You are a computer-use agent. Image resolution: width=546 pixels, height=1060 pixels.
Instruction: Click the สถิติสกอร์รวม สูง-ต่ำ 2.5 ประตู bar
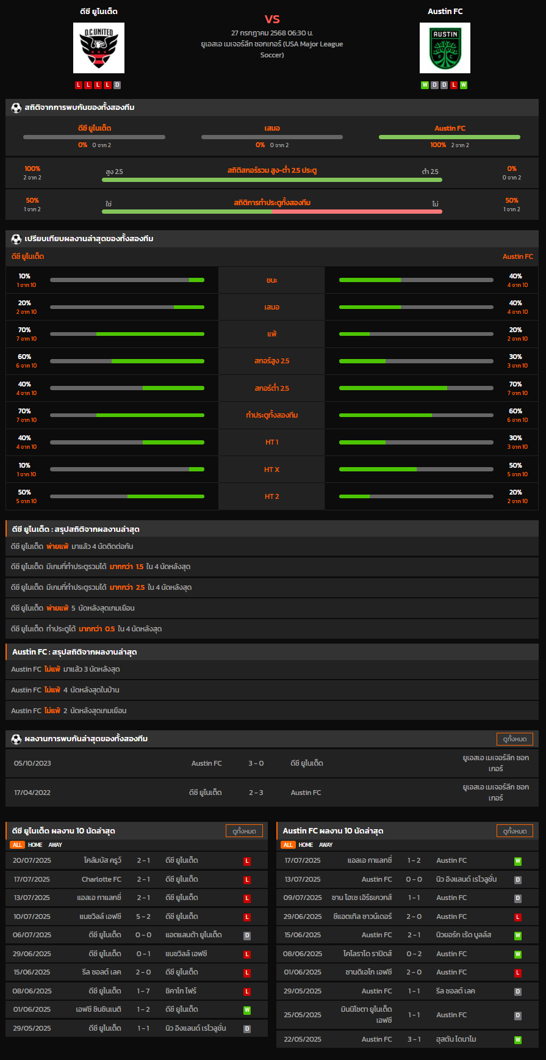coord(272,180)
